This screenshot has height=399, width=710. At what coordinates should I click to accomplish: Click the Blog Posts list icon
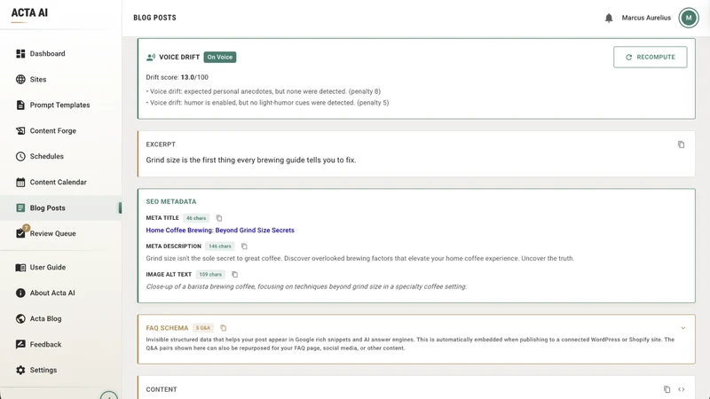point(20,207)
